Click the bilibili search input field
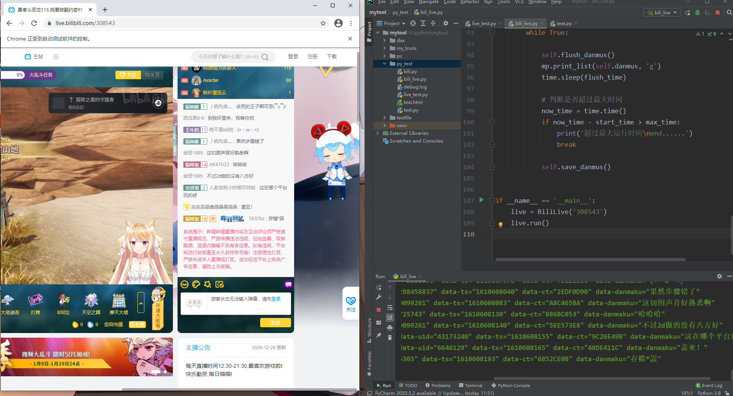The image size is (733, 396). pos(228,57)
